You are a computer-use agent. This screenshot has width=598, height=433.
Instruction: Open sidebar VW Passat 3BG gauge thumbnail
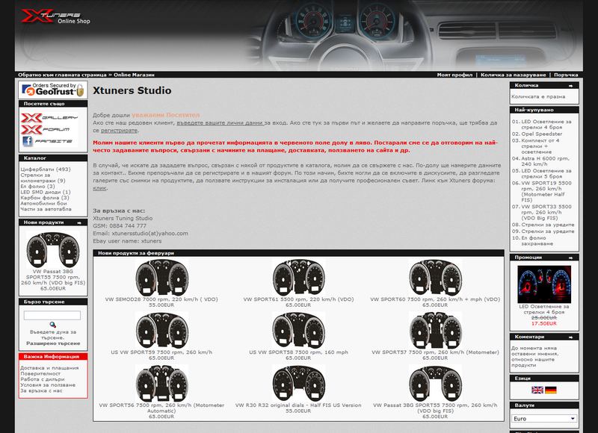coord(52,249)
